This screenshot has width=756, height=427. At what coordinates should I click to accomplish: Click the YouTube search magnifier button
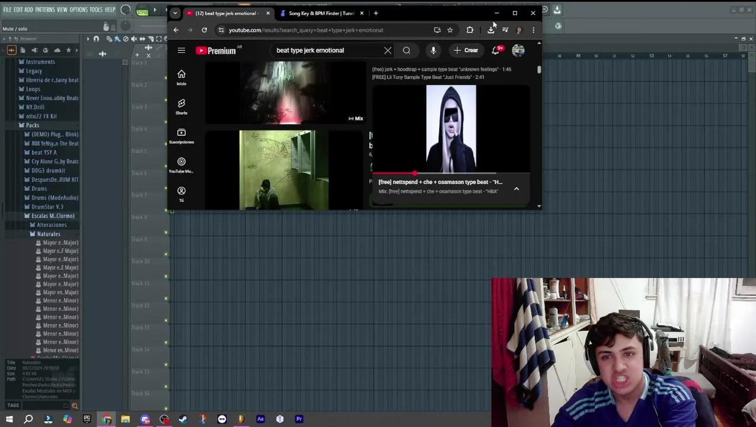pos(407,50)
